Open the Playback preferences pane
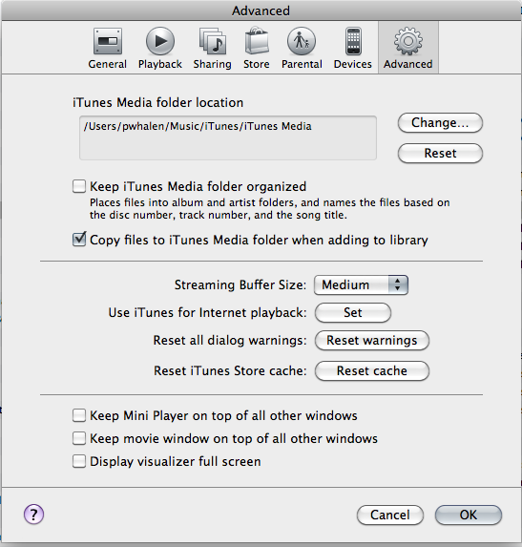 [160, 48]
